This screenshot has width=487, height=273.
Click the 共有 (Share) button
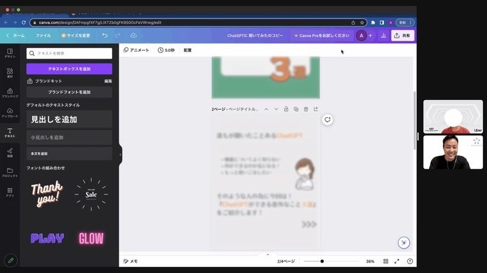[x=402, y=35]
